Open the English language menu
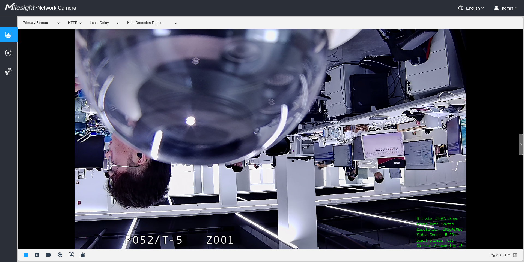This screenshot has width=524, height=262. coord(475,8)
